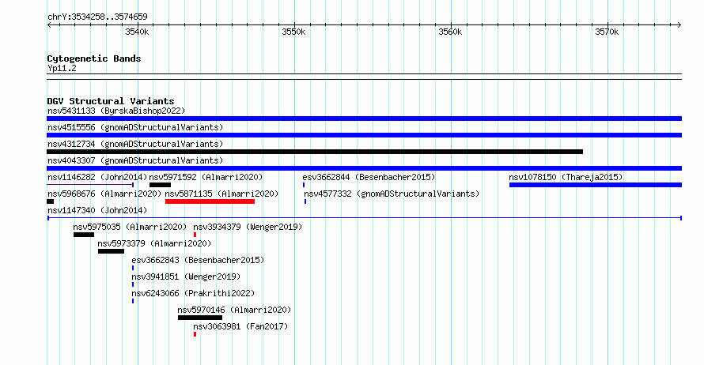This screenshot has width=704, height=365.
Task: Open nsv6243066 (Prakrithi2022) label
Action: pos(193,293)
